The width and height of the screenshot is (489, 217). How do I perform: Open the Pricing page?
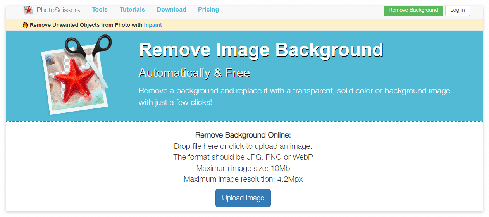click(208, 9)
